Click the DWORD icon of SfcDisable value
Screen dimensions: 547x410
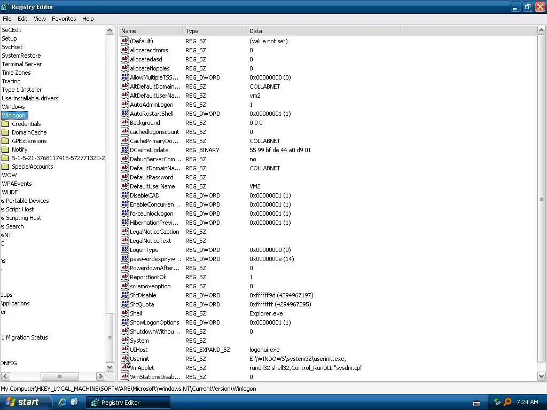coord(125,295)
